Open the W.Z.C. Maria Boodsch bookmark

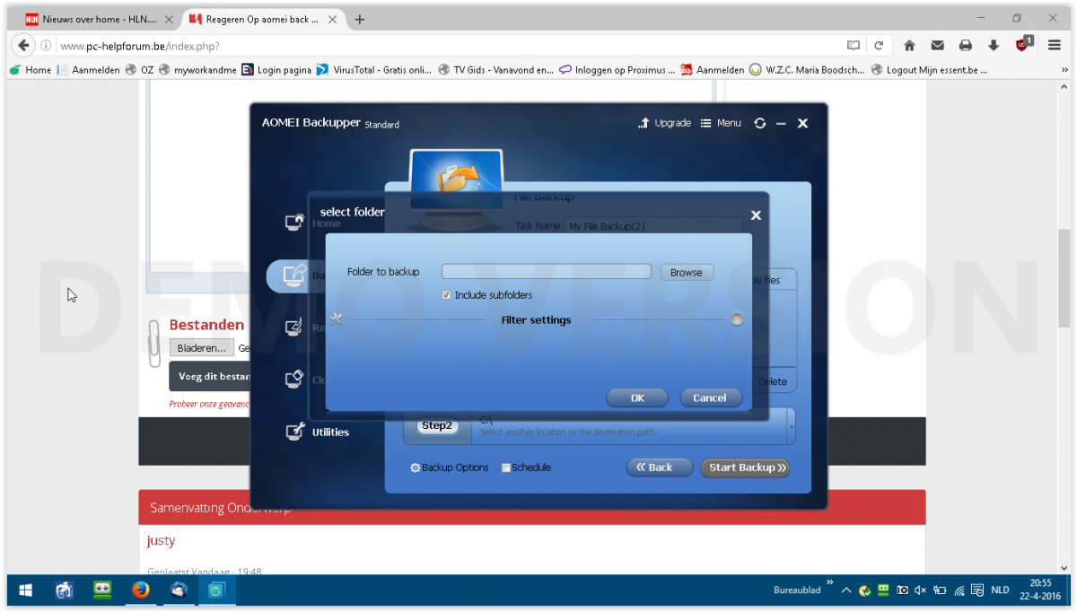click(808, 70)
